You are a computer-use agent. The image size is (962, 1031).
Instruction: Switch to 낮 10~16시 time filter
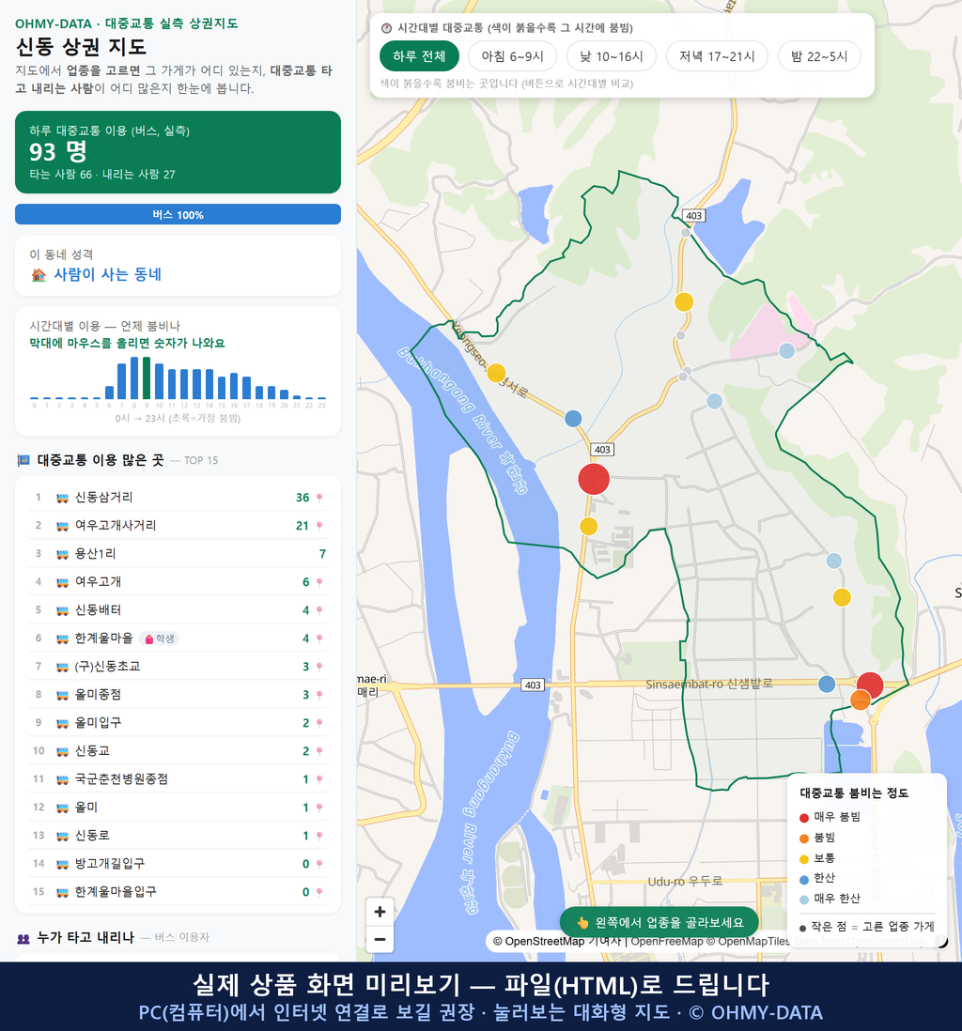(612, 56)
